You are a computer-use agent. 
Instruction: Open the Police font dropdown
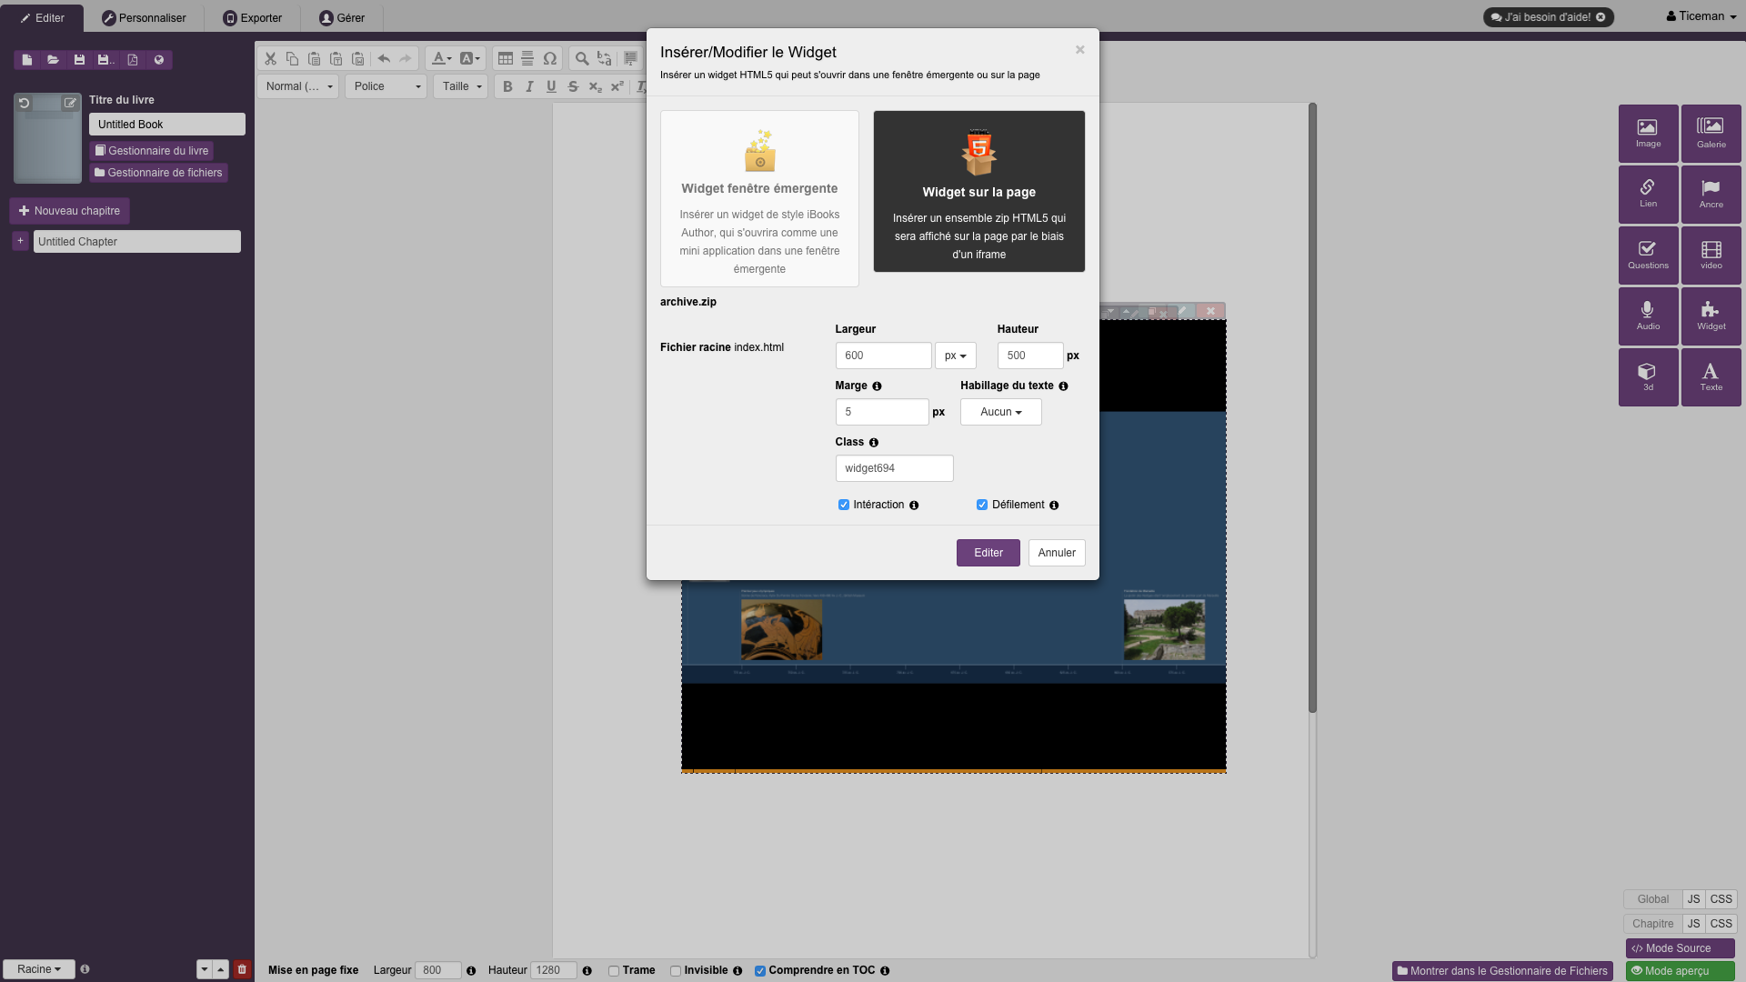click(386, 86)
